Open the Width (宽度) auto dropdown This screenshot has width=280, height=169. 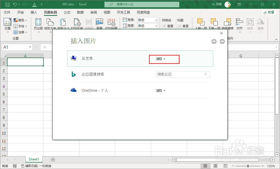coord(156,20)
